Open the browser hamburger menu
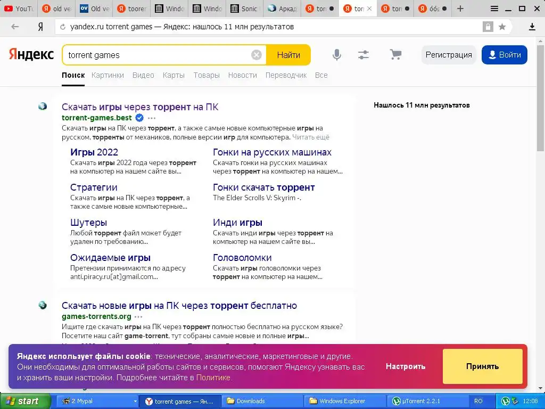The height and width of the screenshot is (409, 545). (494, 9)
